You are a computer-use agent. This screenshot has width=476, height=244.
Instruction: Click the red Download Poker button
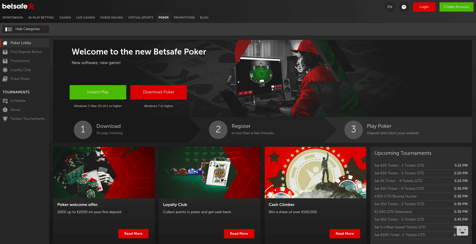pyautogui.click(x=159, y=92)
